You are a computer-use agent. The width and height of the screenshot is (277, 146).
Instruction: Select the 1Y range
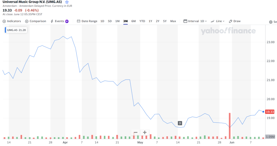point(150,21)
